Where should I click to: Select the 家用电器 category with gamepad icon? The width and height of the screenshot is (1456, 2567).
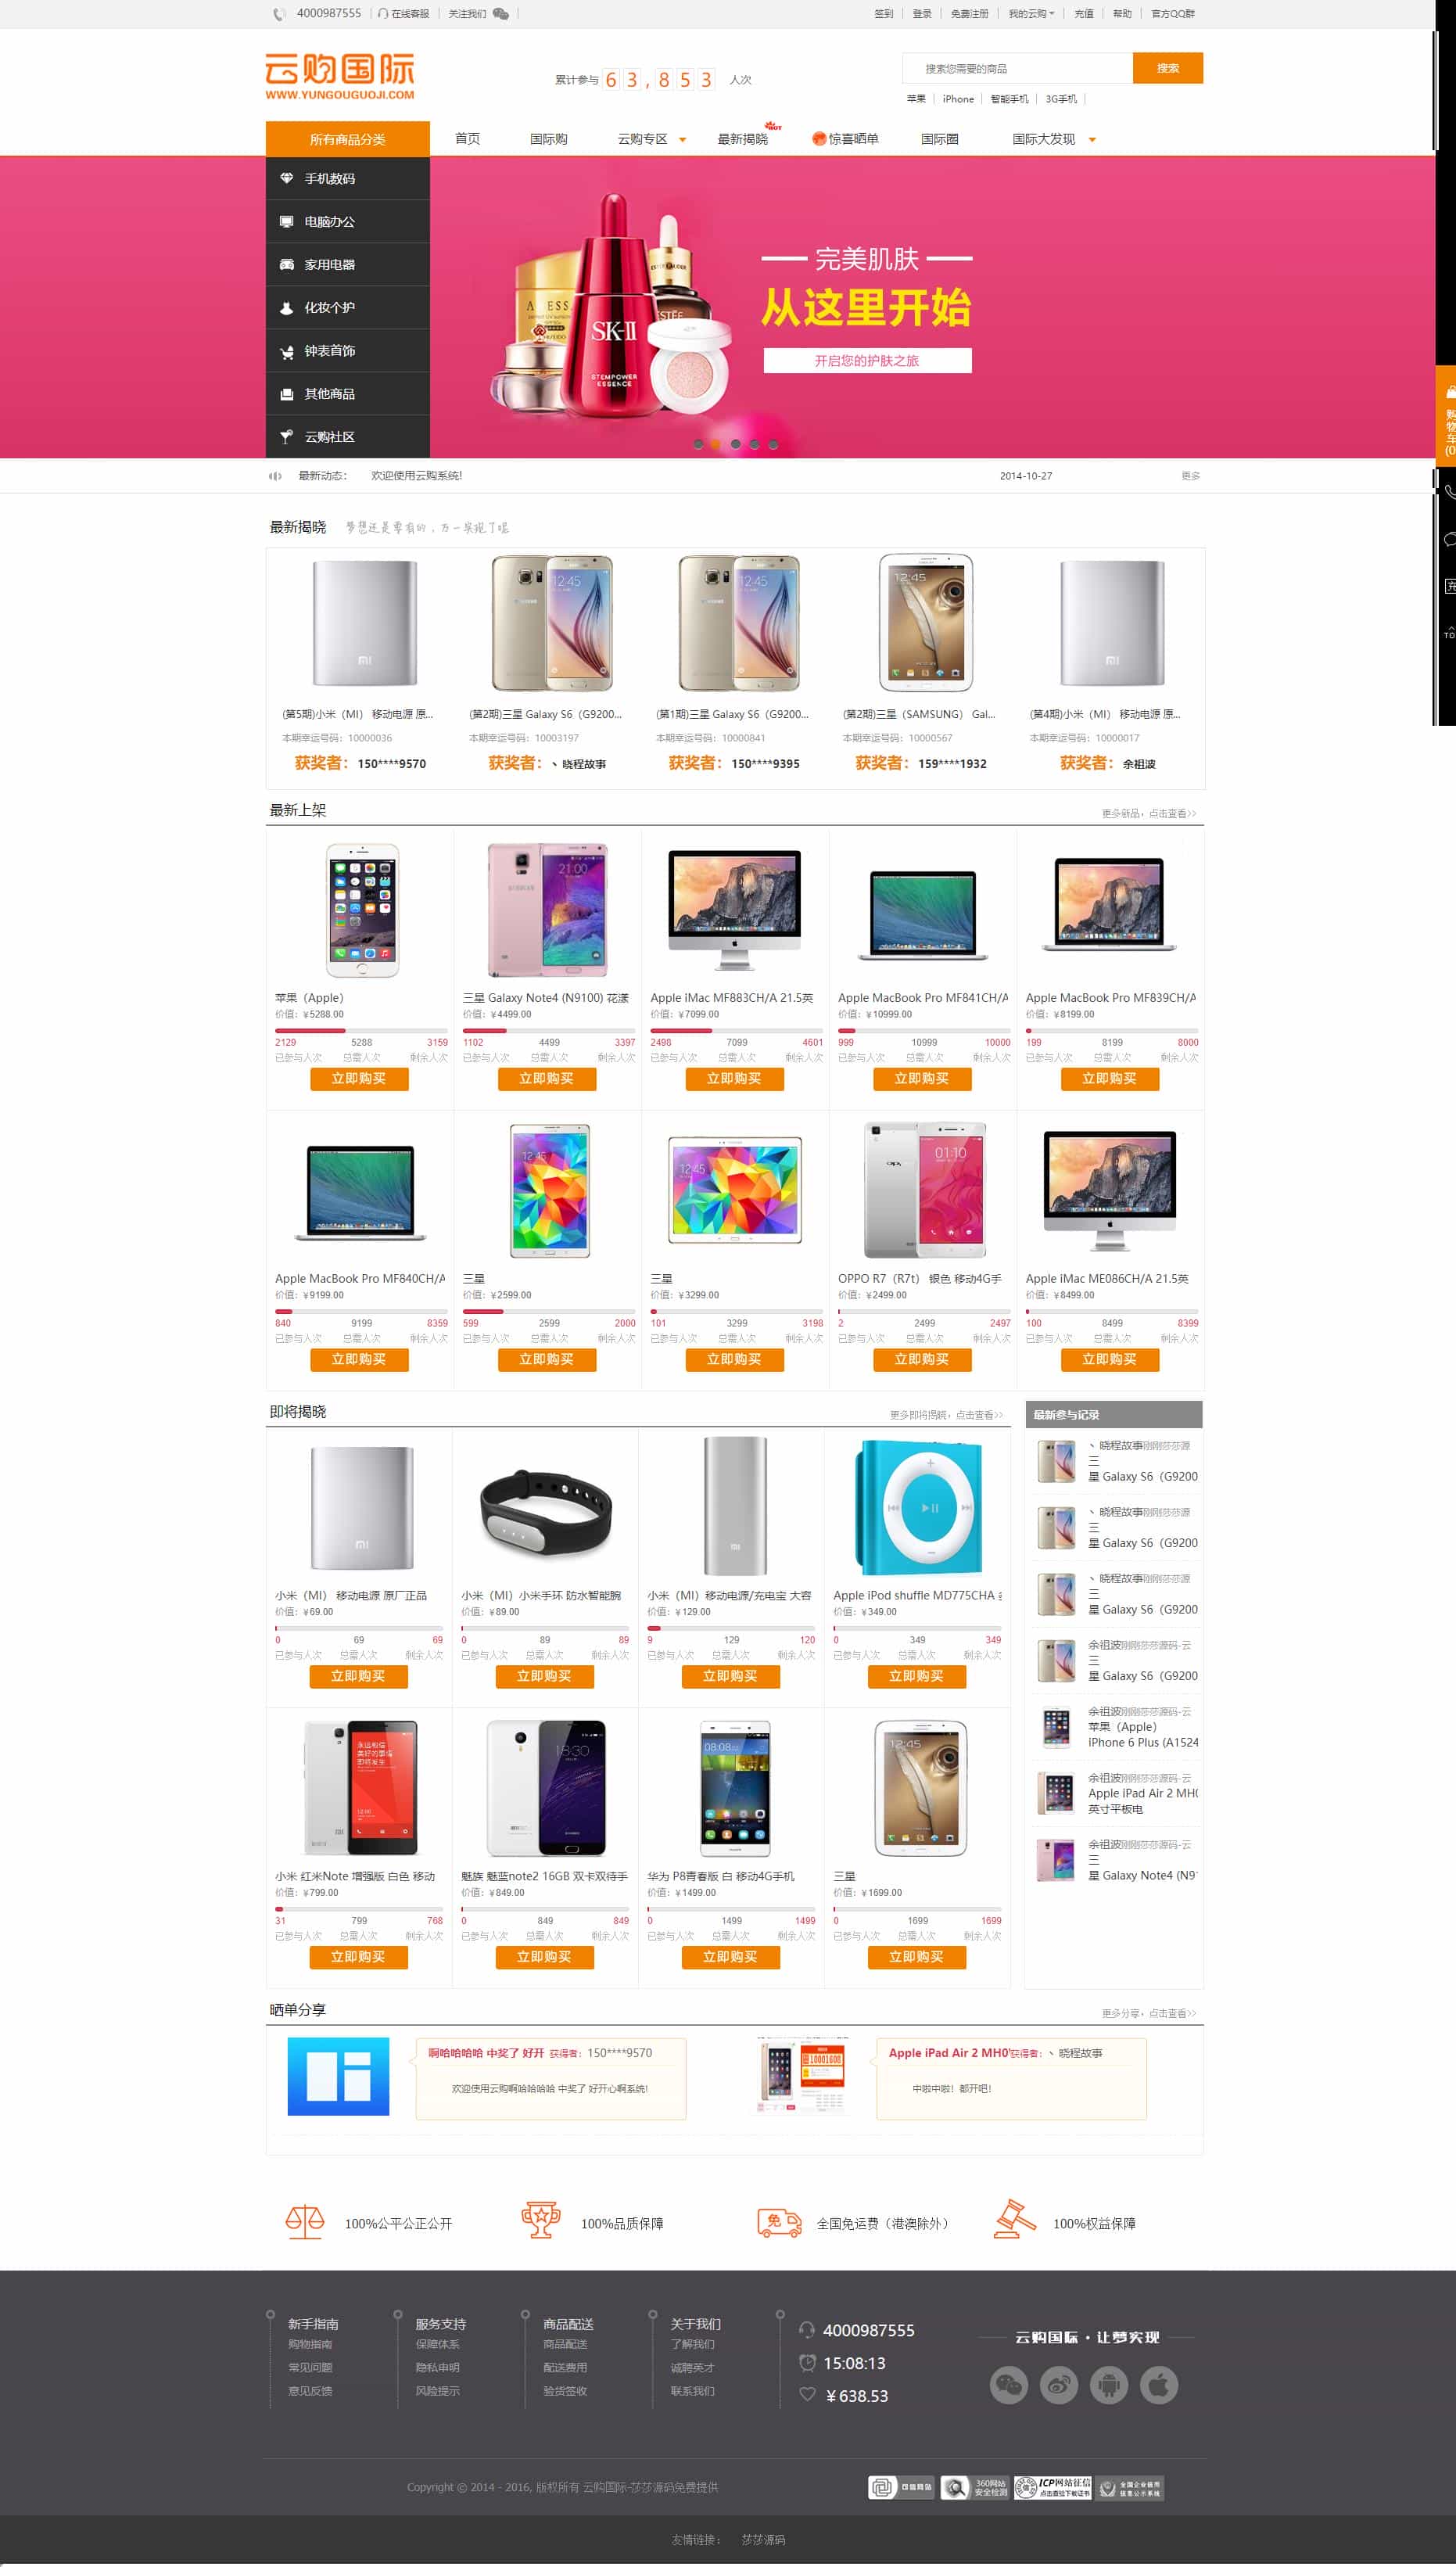[348, 264]
